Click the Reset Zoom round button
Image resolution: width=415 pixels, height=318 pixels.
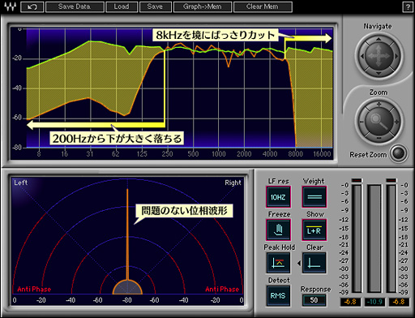(x=399, y=153)
